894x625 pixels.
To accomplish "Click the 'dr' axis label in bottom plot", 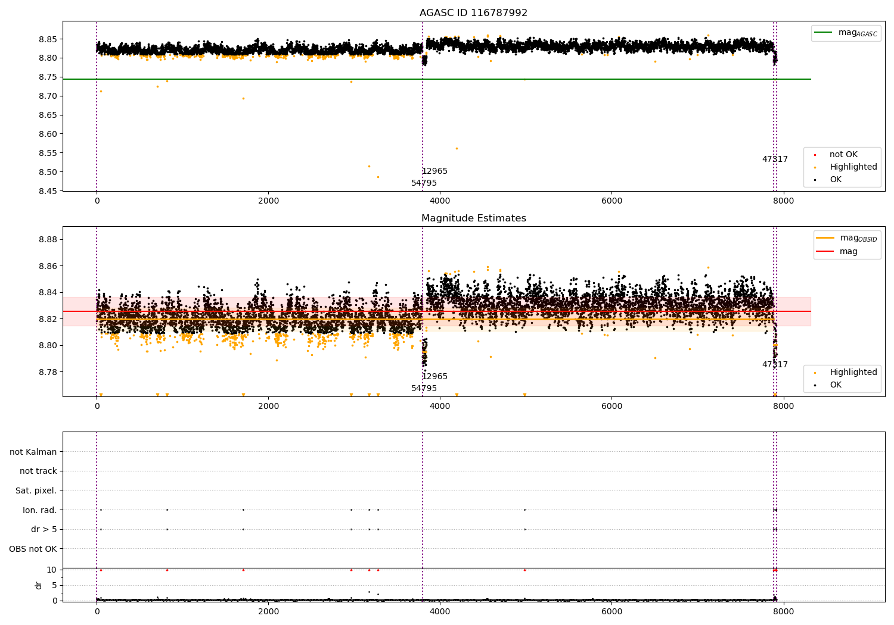I will [x=39, y=585].
